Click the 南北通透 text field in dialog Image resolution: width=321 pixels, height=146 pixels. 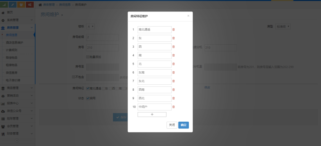155,30
